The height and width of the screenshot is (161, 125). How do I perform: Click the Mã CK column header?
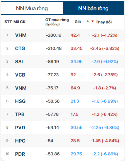(x=19, y=22)
